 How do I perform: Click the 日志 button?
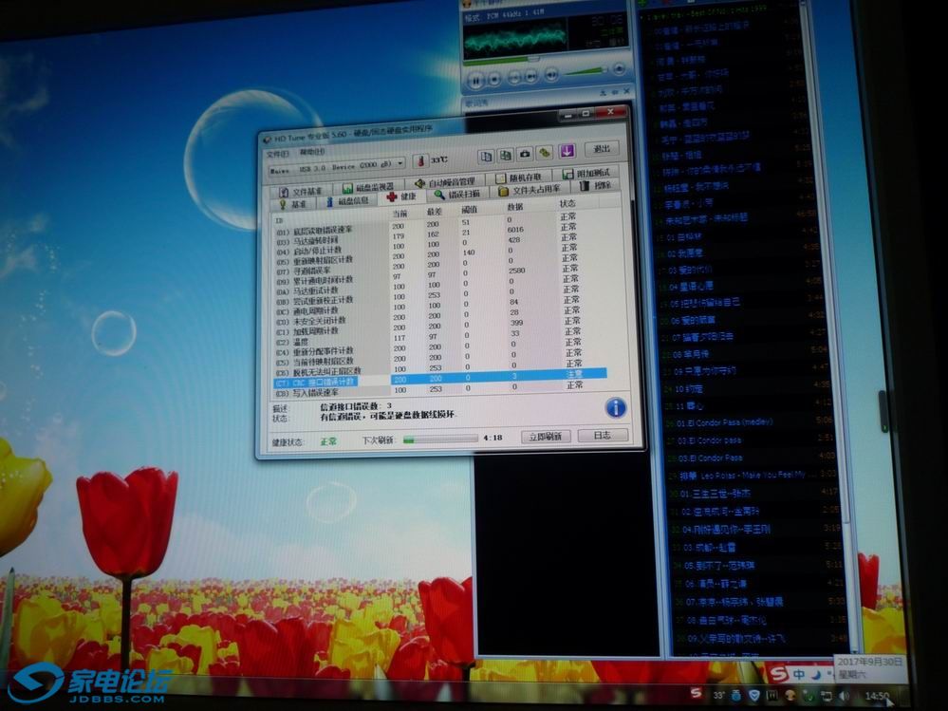(602, 436)
